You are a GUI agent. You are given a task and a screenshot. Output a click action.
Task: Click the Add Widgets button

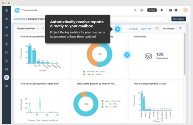tap(169, 28)
